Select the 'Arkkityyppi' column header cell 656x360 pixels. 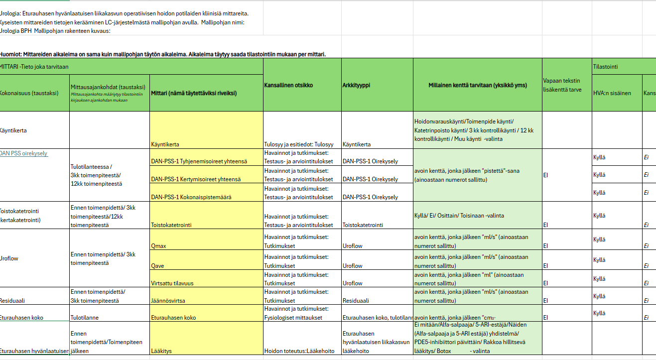[x=377, y=85]
